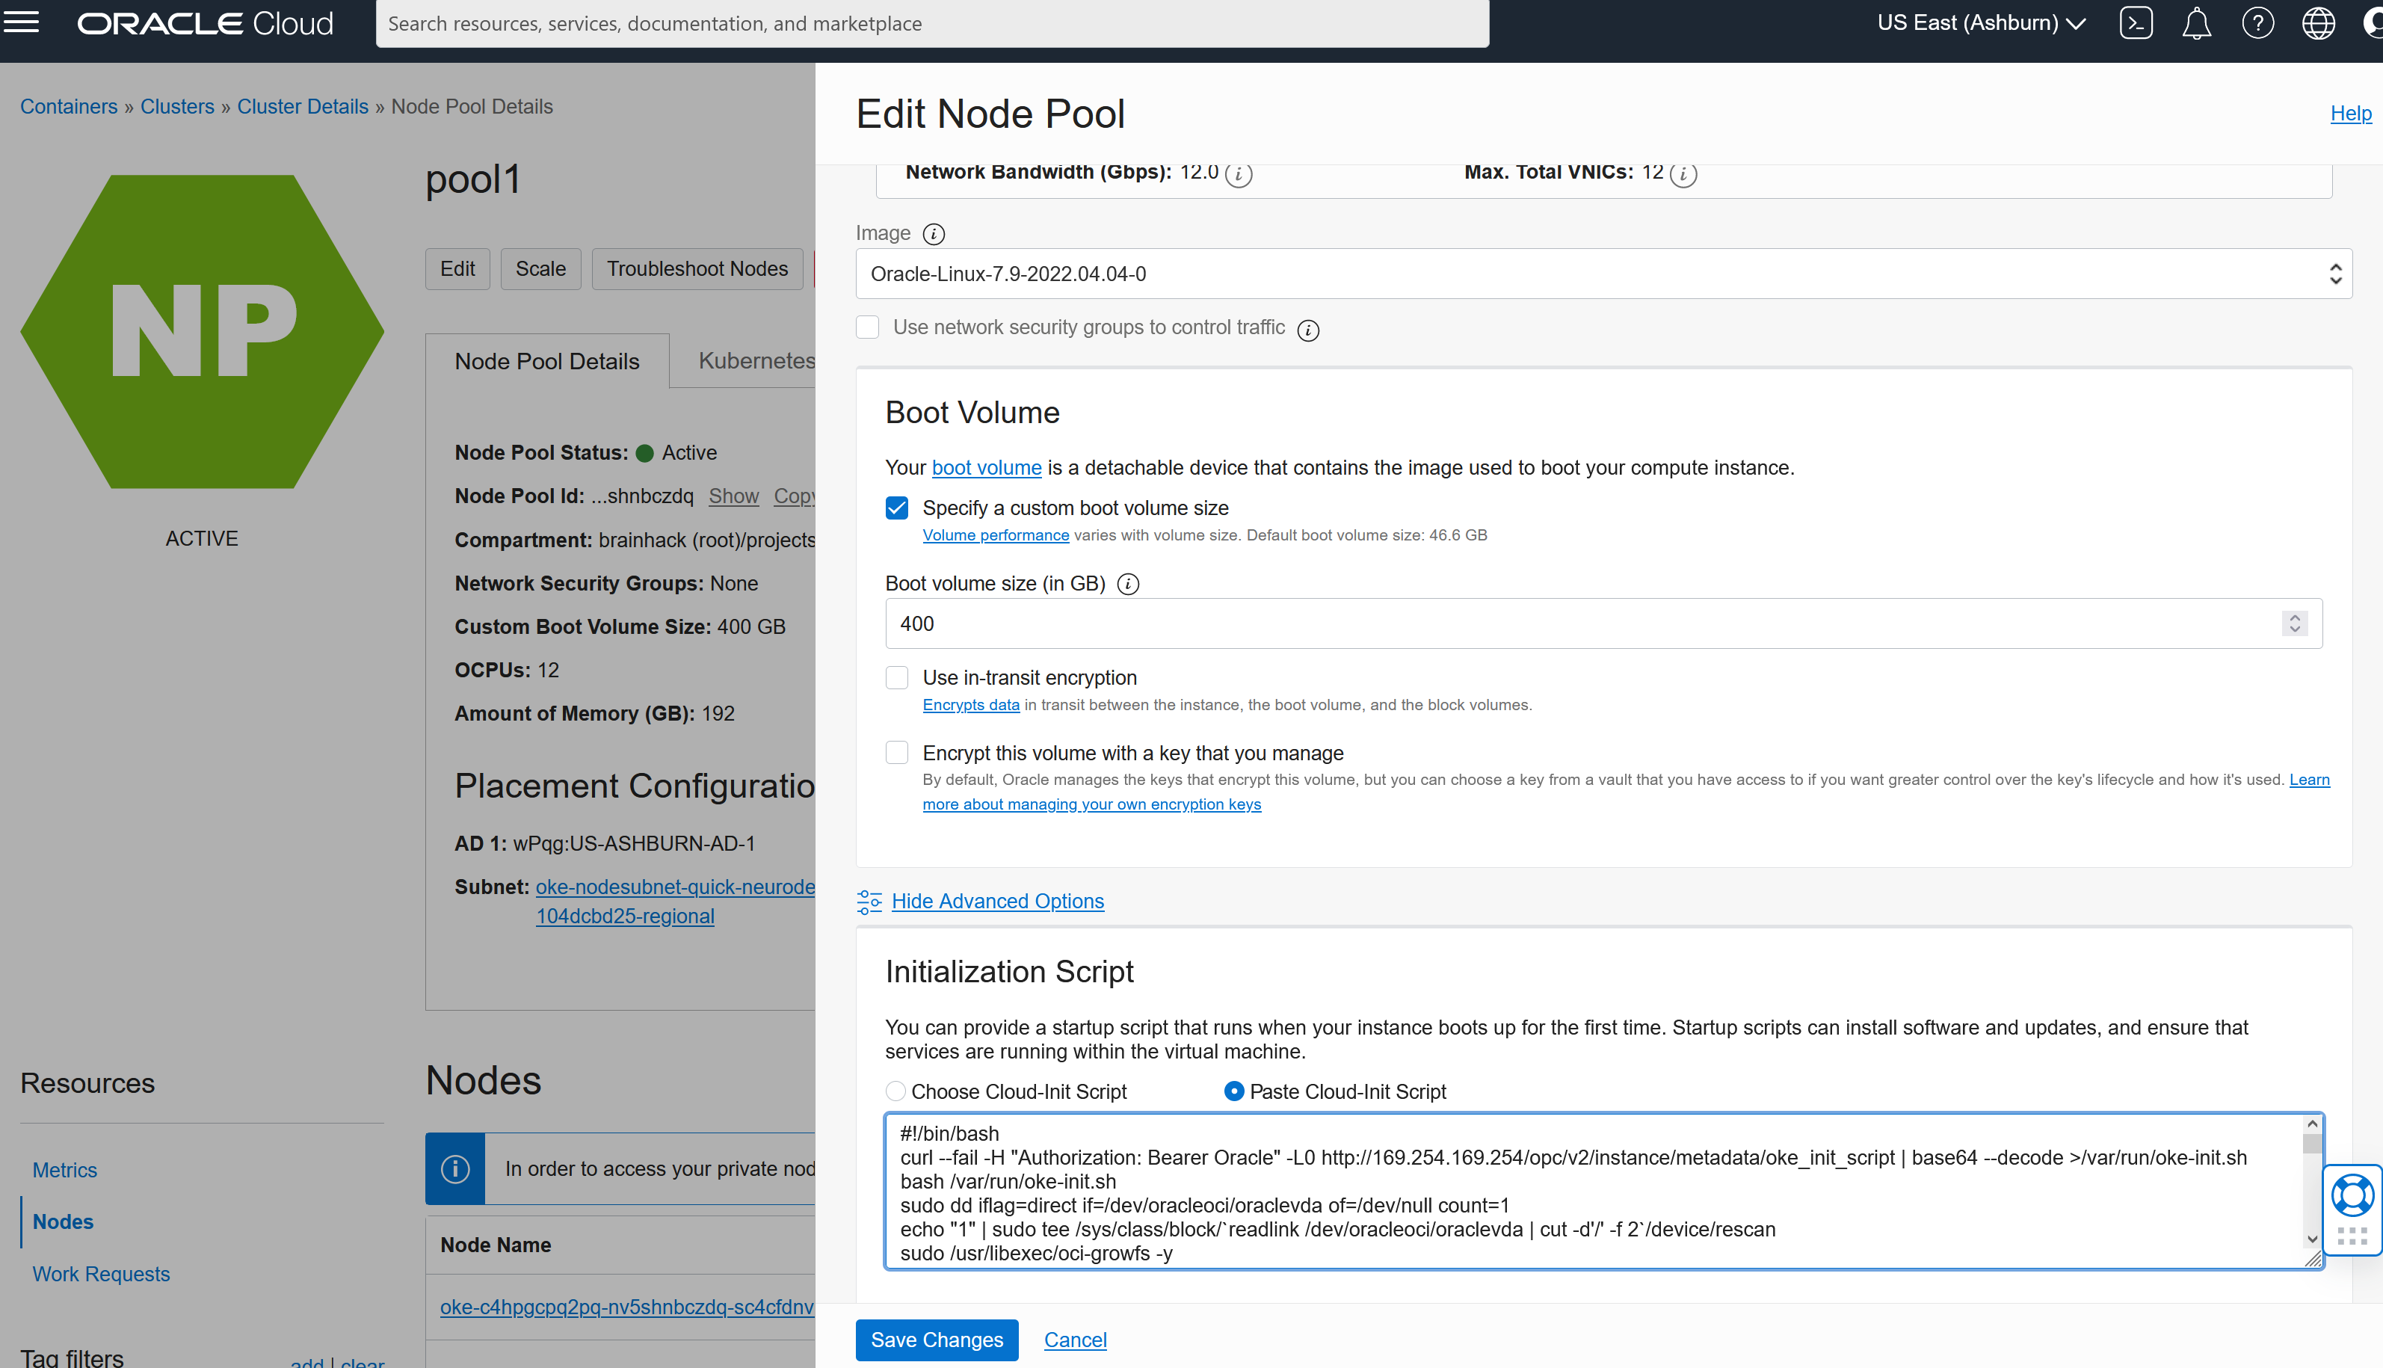Viewport: 2383px width, 1368px height.
Task: Open the Volume performance link
Action: pyautogui.click(x=996, y=534)
